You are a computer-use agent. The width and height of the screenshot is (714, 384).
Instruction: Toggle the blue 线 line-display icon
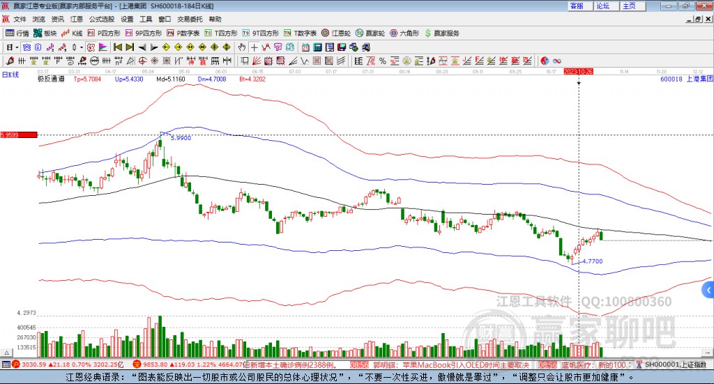point(26,47)
